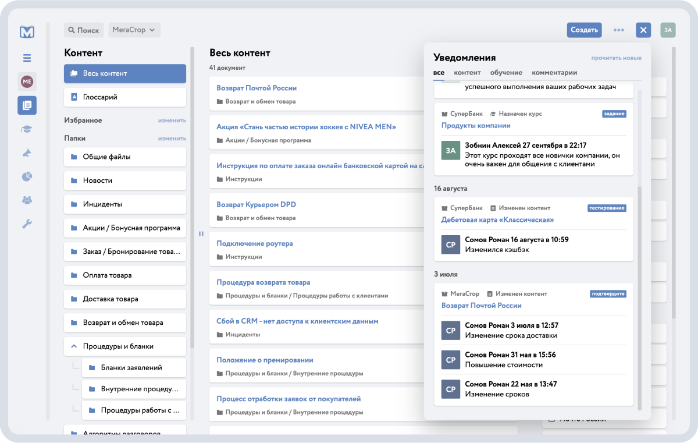Click the ME avatar in sidebar
Screen dimensions: 698x443
click(x=27, y=81)
